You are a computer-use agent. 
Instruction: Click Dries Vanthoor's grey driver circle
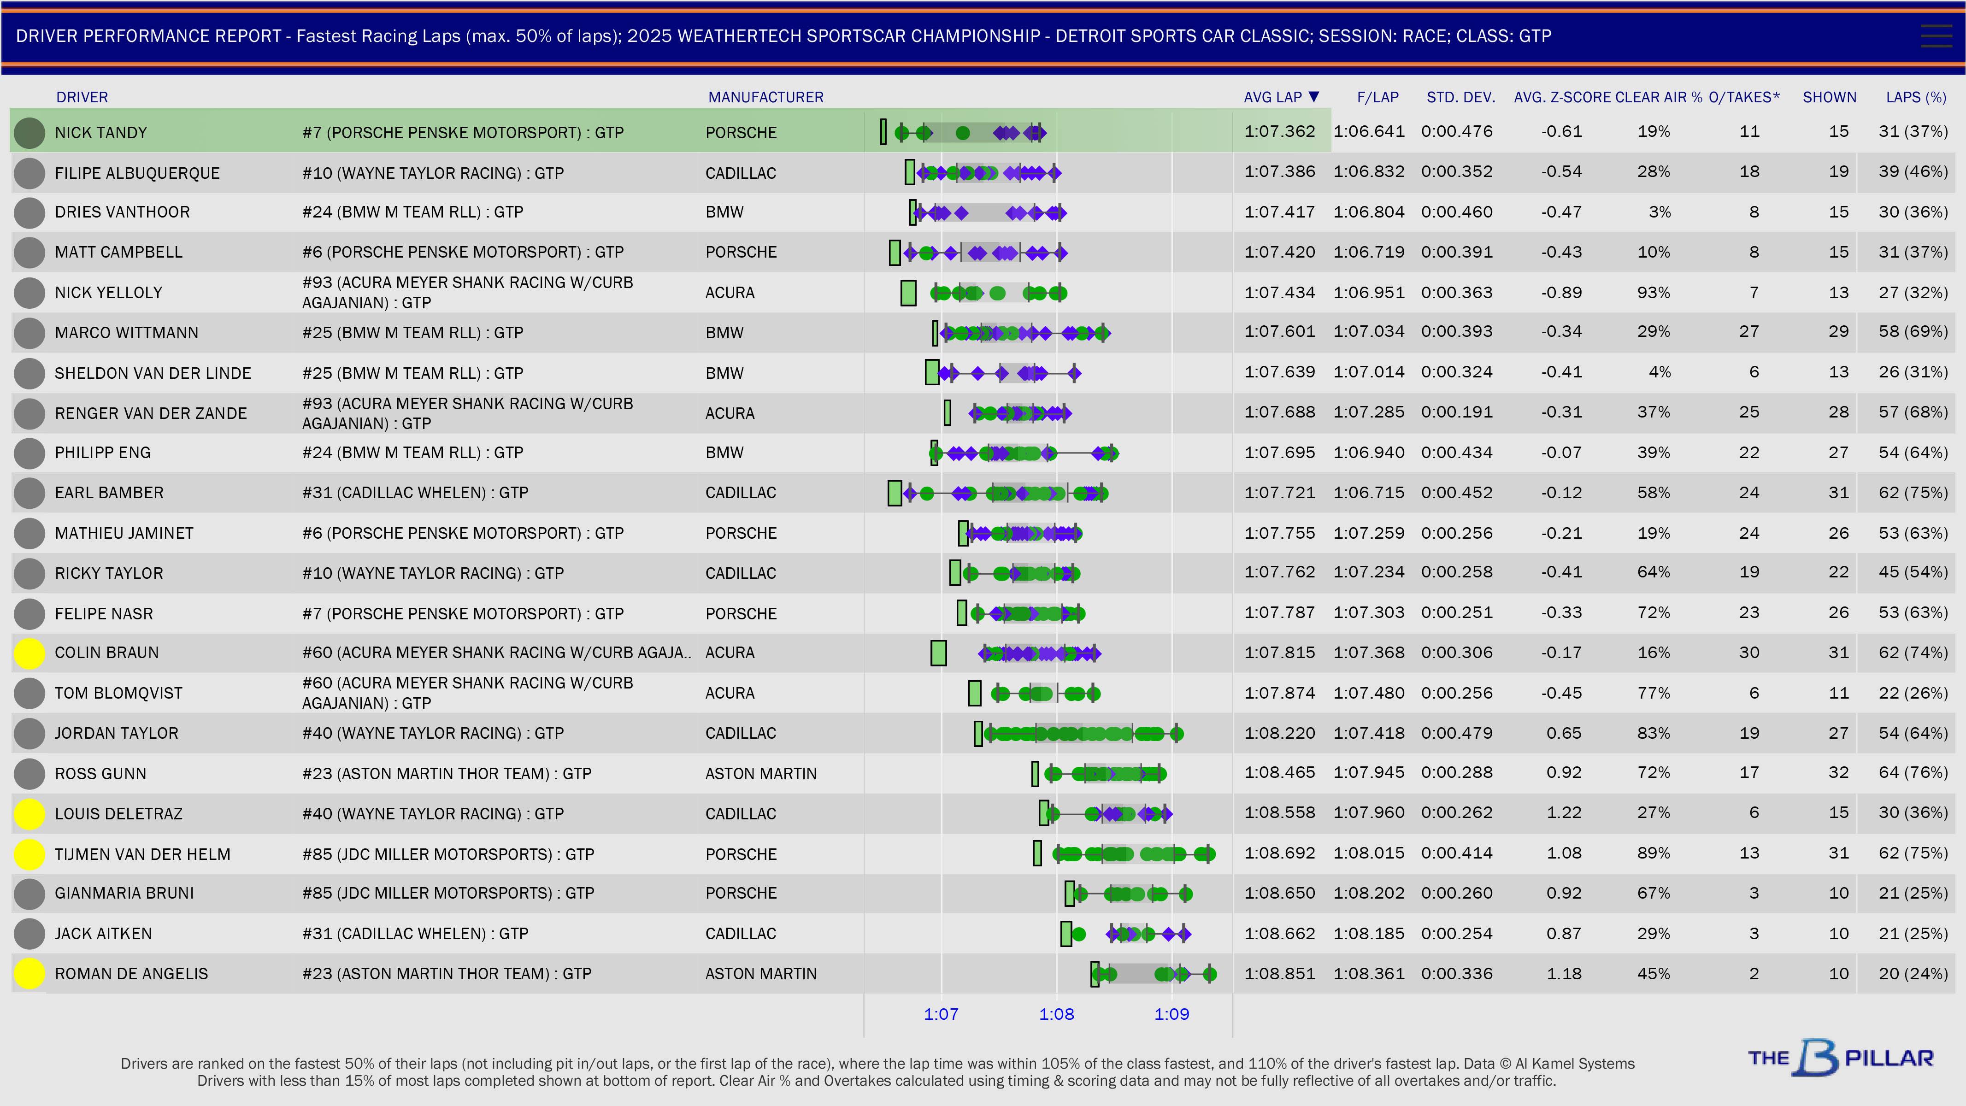(x=30, y=212)
